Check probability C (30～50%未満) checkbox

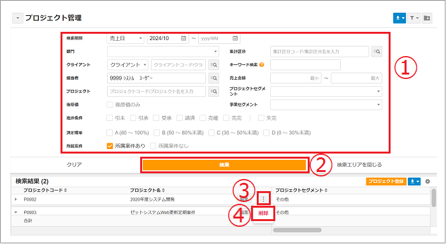pos(212,133)
